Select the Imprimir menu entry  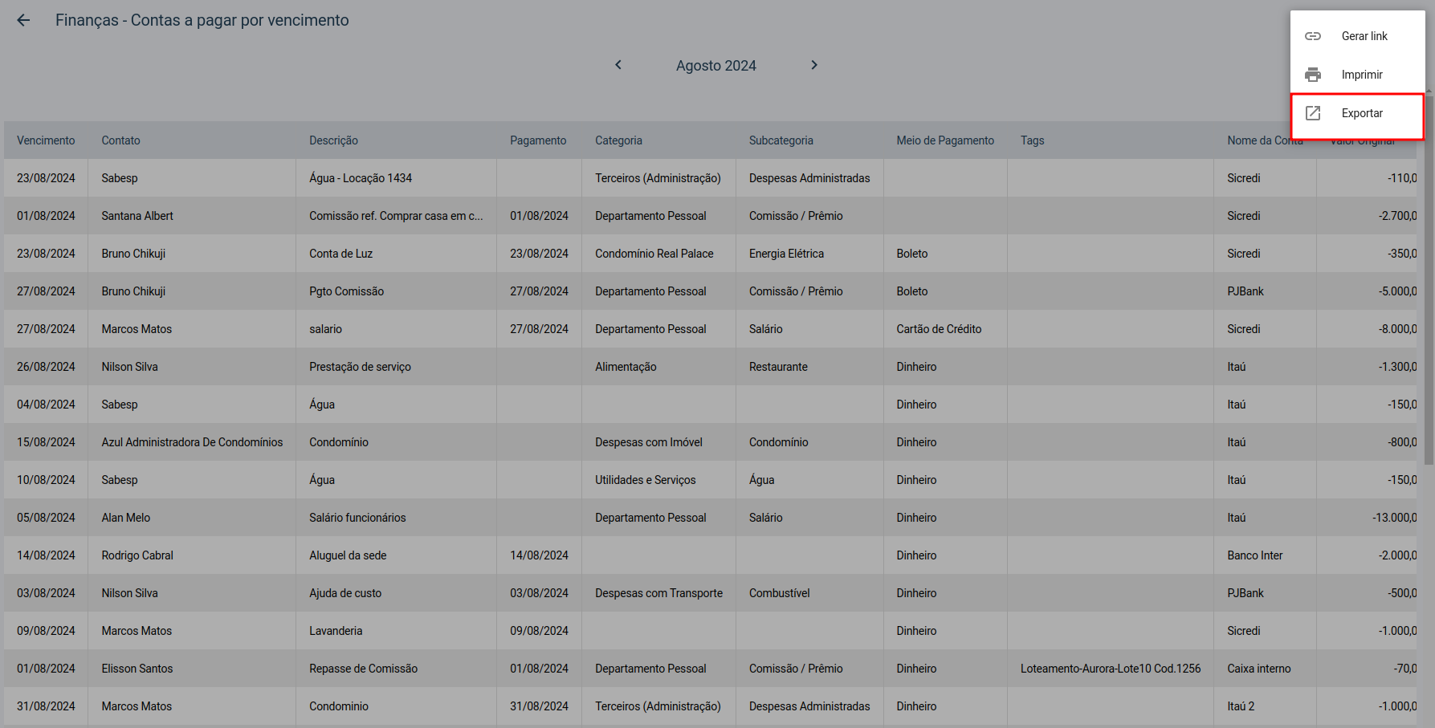1358,75
